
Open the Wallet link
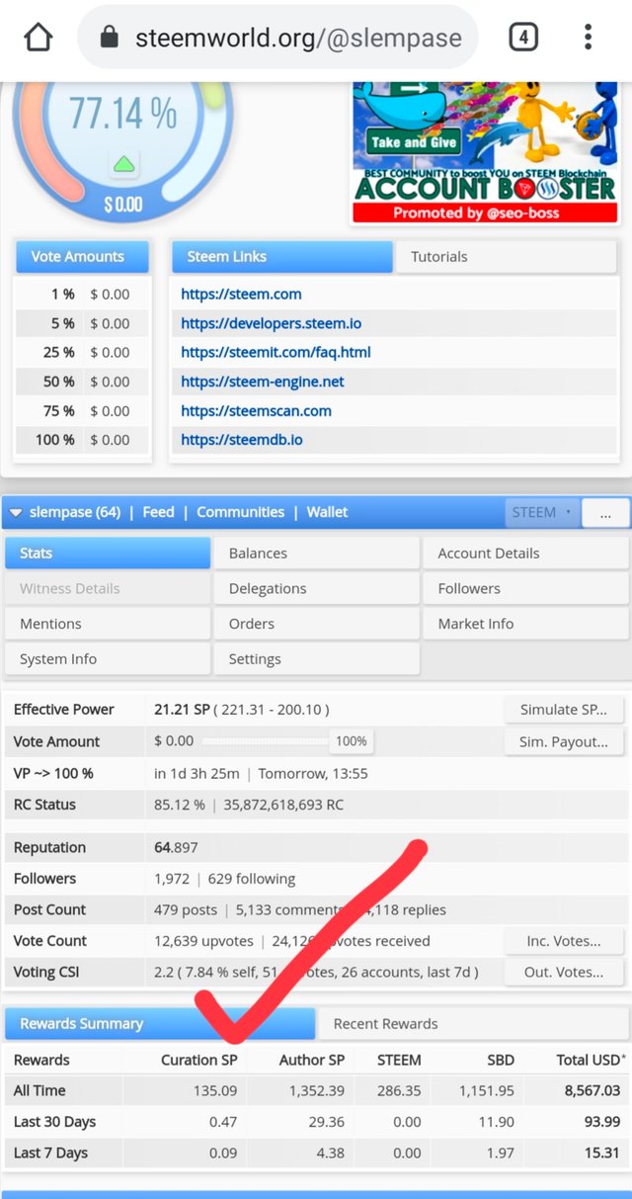point(327,512)
